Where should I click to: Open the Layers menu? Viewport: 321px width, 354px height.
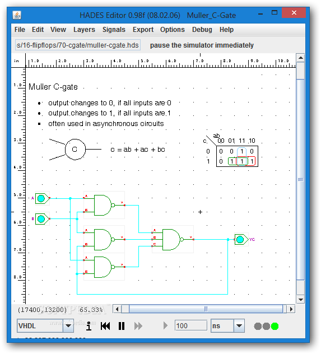pyautogui.click(x=84, y=30)
